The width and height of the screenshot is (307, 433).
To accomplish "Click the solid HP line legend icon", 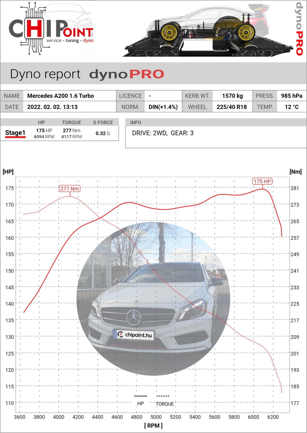I will [x=140, y=396].
